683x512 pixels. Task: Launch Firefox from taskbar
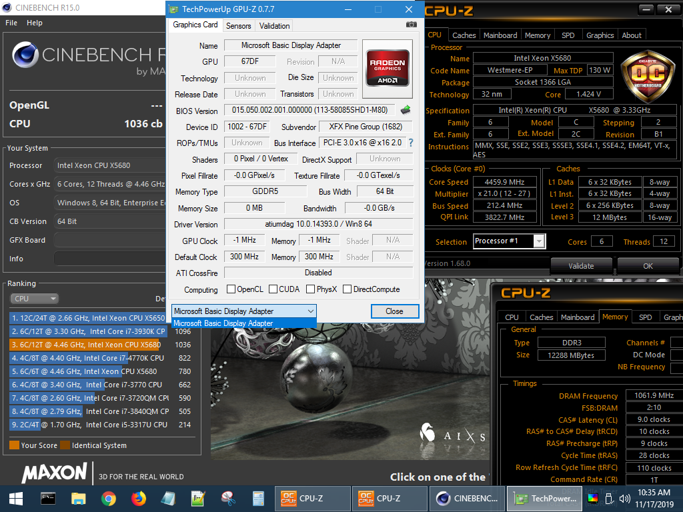(x=139, y=499)
